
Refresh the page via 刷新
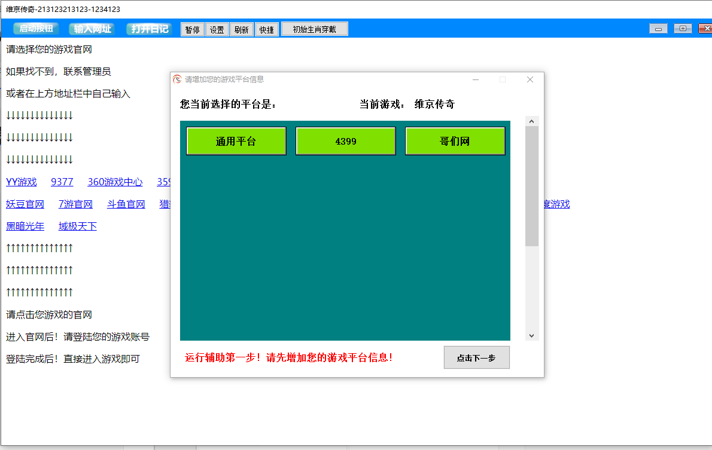(x=241, y=29)
